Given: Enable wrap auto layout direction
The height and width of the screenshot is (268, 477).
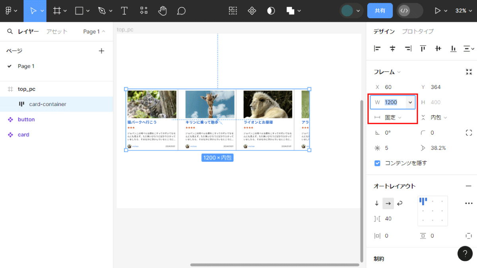Looking at the screenshot, I should [x=400, y=203].
